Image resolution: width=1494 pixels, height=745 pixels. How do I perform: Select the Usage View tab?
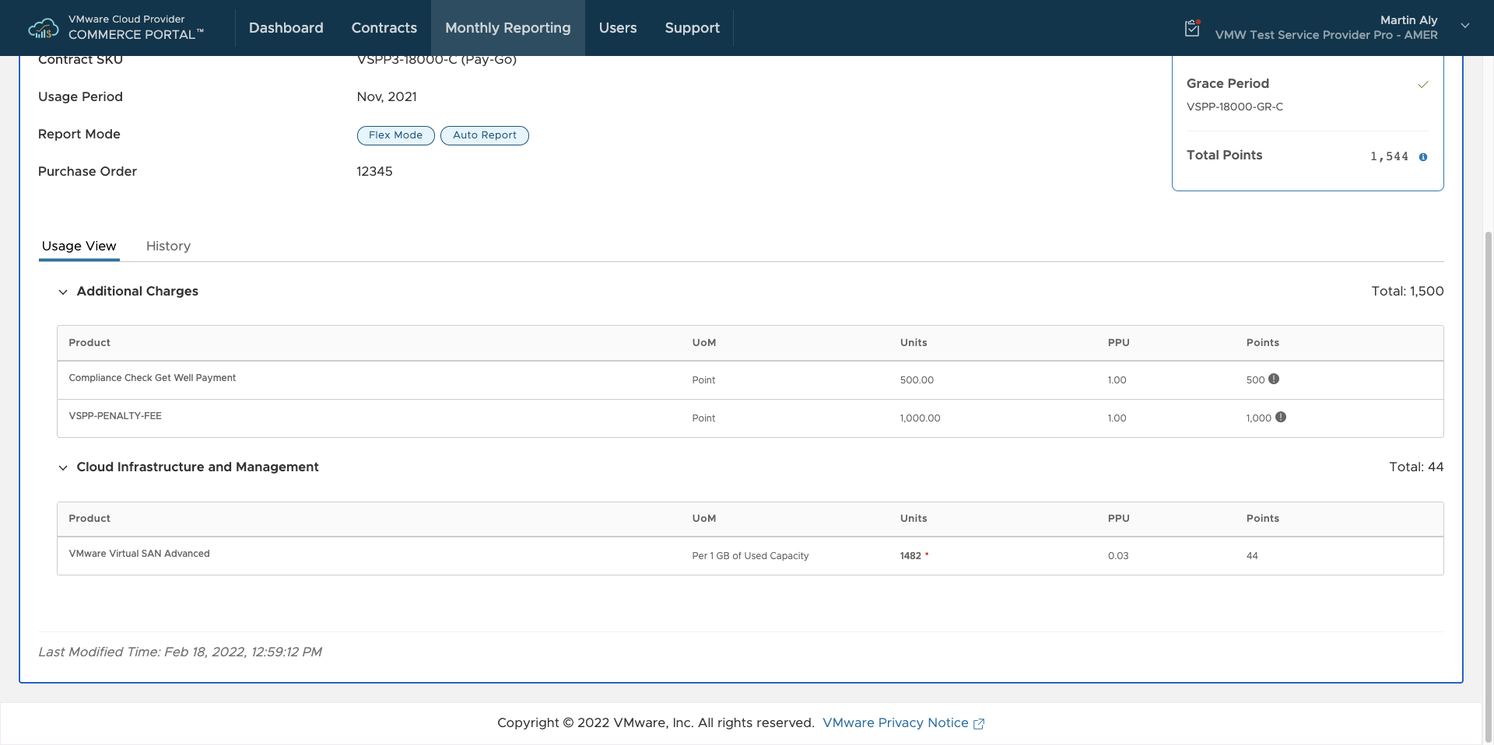click(x=79, y=246)
